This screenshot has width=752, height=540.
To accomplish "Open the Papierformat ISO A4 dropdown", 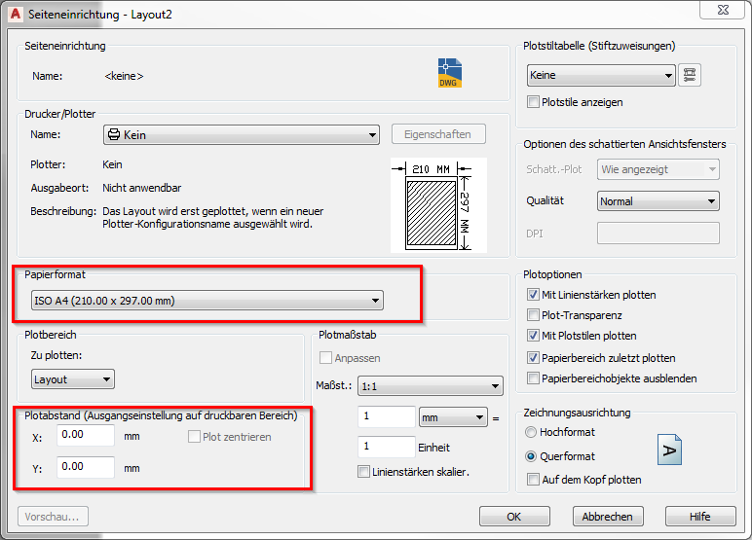I will point(206,301).
